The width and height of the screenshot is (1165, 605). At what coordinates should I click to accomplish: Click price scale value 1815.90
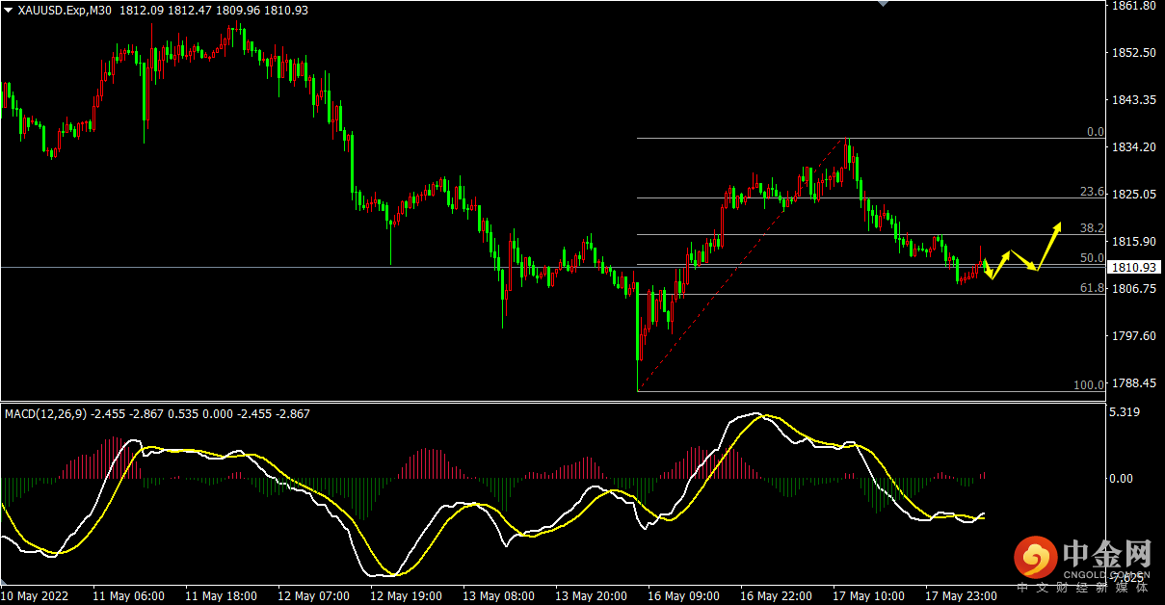pyautogui.click(x=1133, y=241)
